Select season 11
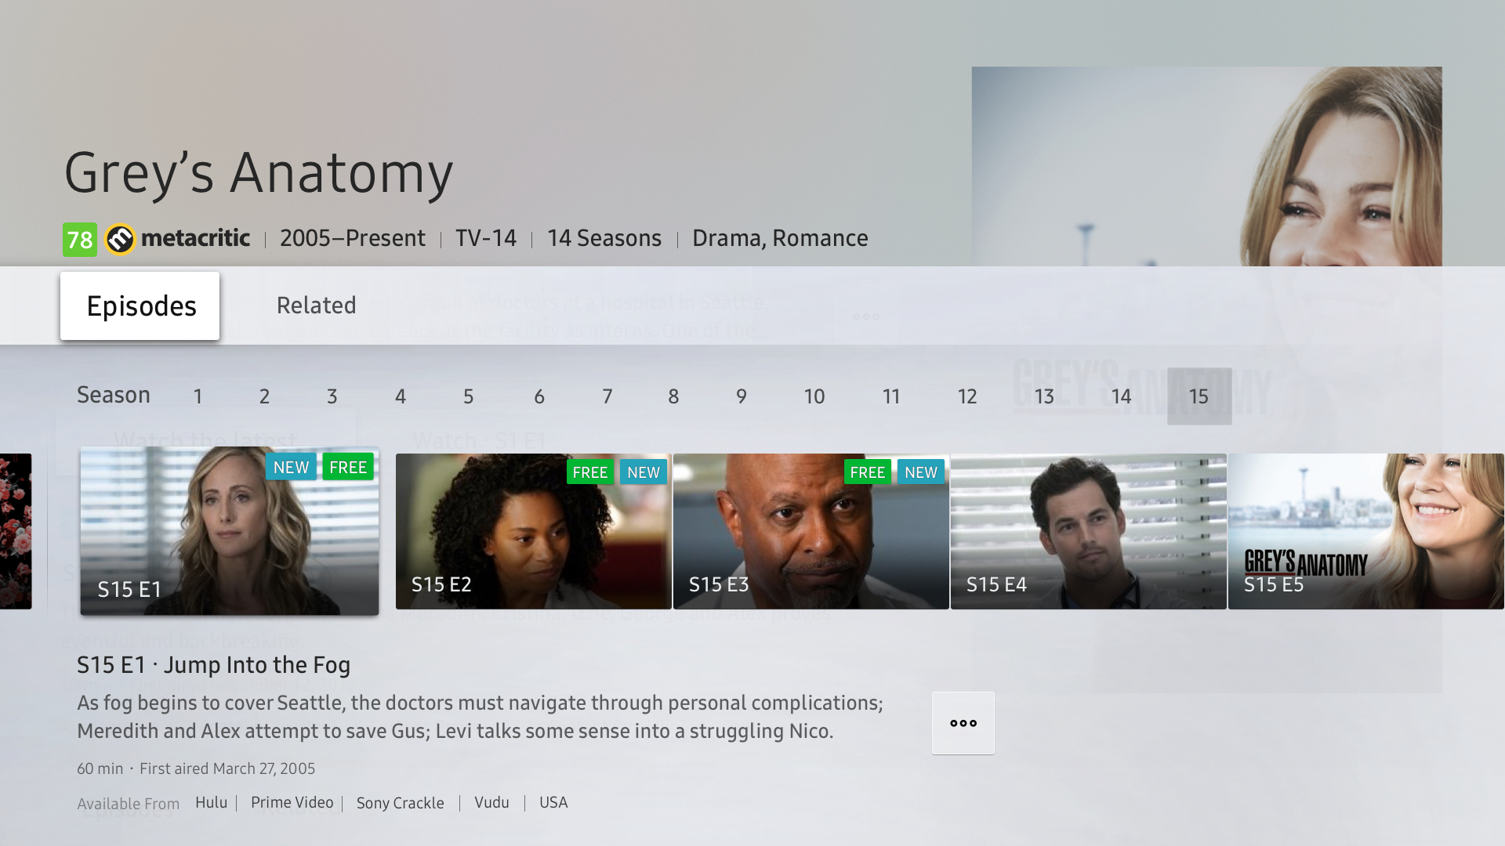 pyautogui.click(x=890, y=396)
